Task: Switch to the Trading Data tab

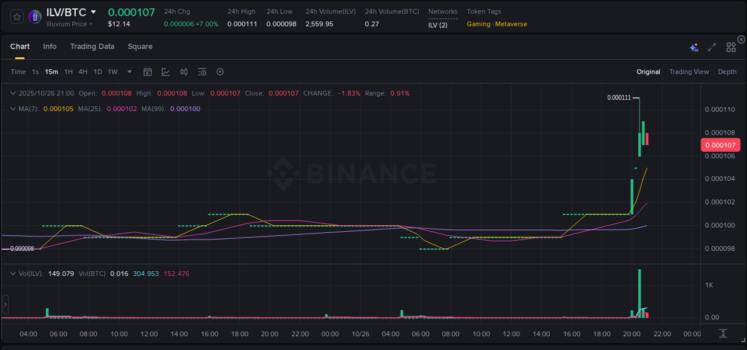Action: (x=92, y=47)
